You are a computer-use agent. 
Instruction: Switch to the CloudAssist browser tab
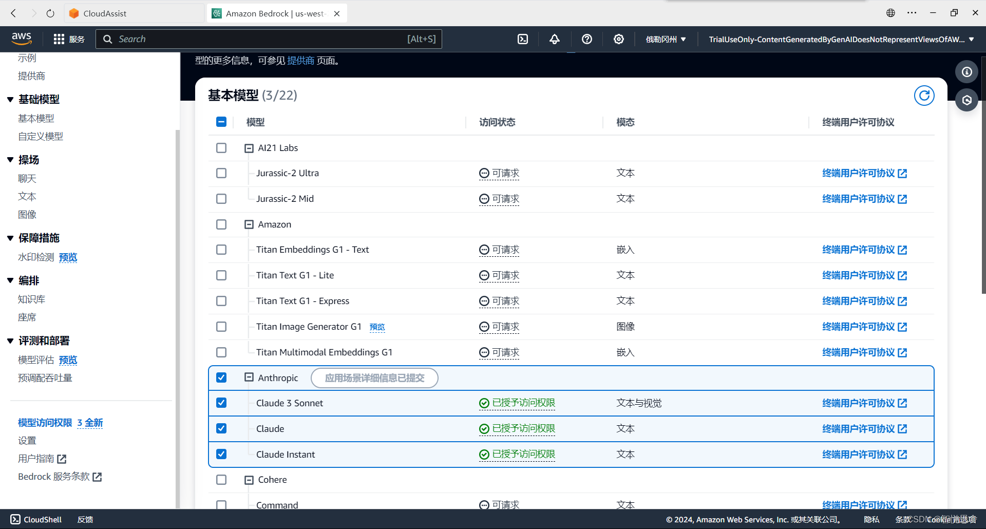[135, 13]
